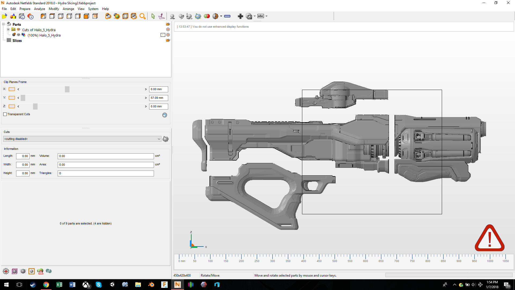Click the zoom to platform box icon

coord(125,16)
